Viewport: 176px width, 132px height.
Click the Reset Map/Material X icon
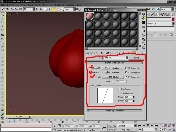(x=102, y=53)
